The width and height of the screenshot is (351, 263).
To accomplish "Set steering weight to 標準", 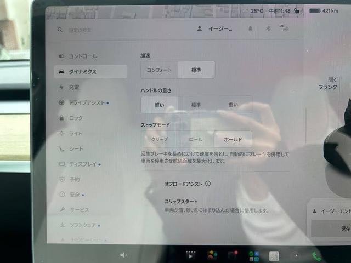I will [x=196, y=105].
